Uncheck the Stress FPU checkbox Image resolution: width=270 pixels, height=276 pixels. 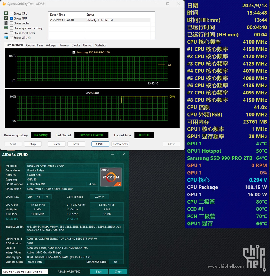coord(12,18)
